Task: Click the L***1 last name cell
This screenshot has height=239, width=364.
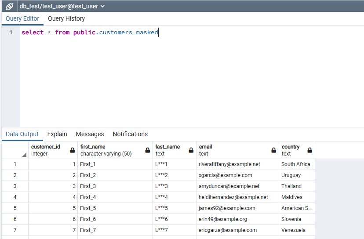Action: click(175, 164)
